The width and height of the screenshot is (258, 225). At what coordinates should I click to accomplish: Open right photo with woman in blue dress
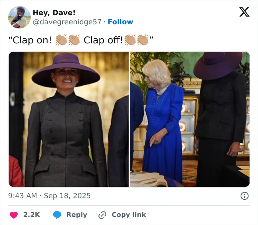[x=190, y=119]
